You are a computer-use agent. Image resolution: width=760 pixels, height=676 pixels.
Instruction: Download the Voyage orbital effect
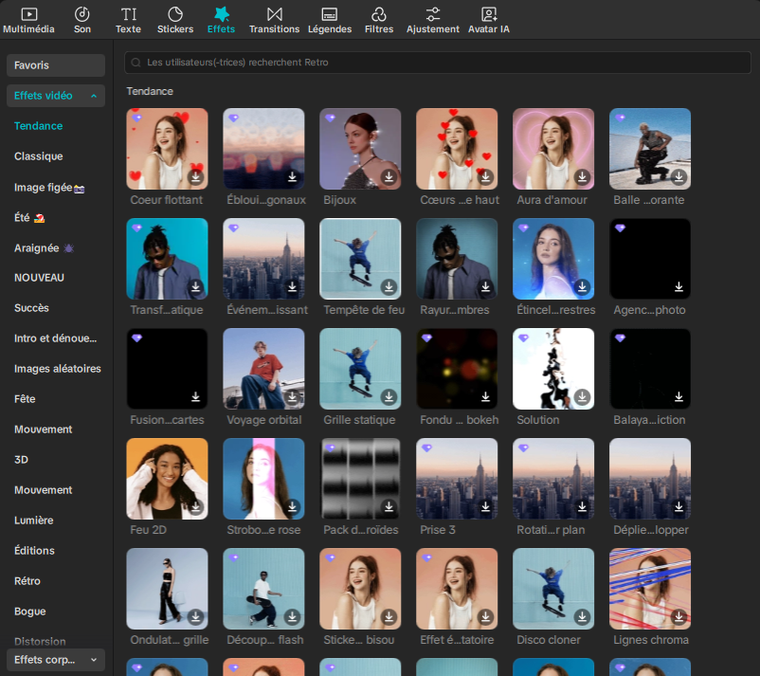point(292,397)
